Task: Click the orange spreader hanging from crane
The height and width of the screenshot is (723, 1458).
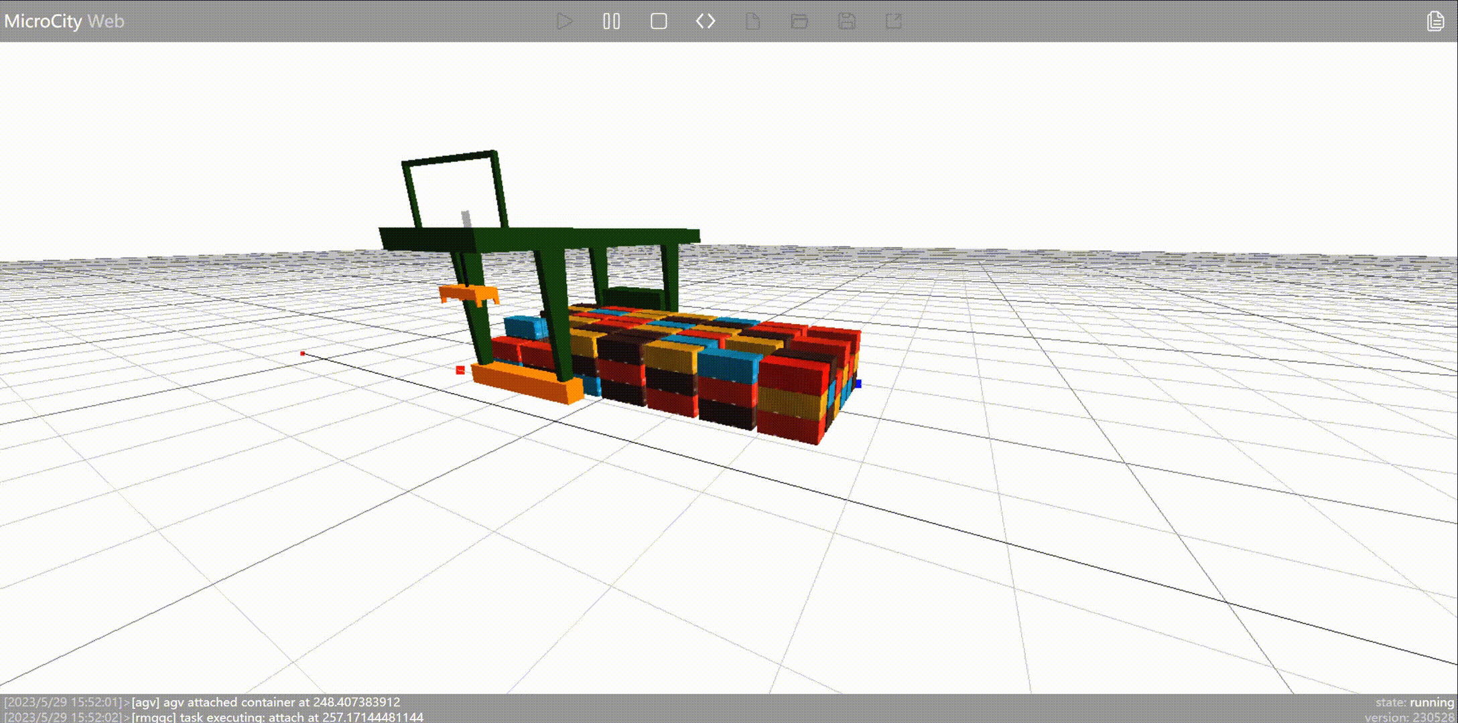Action: pyautogui.click(x=469, y=293)
